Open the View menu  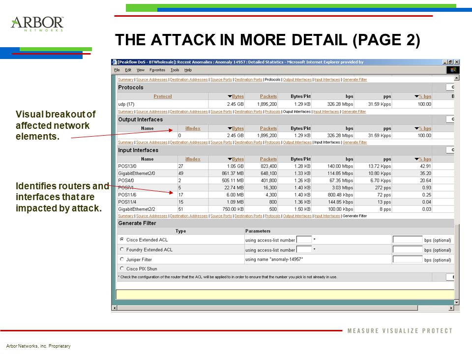(x=141, y=70)
